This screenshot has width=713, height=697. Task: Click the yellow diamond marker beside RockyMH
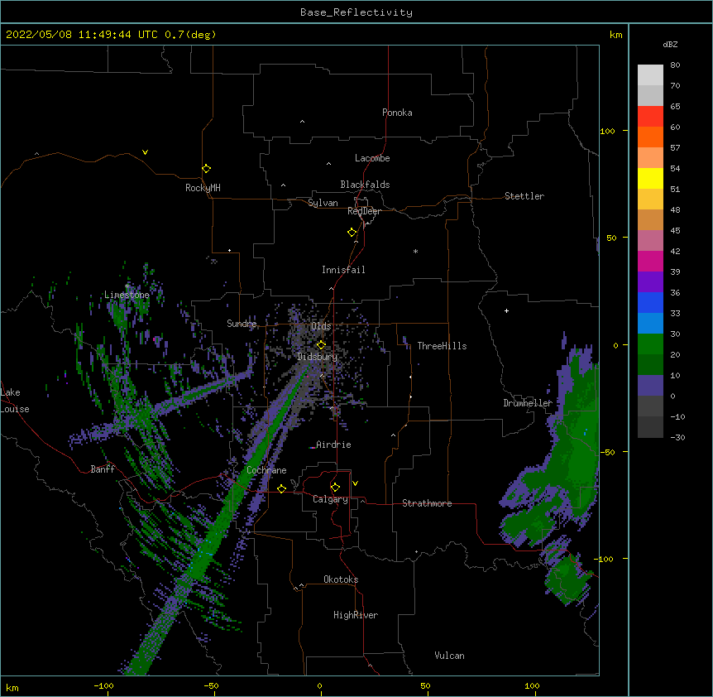[x=207, y=169]
